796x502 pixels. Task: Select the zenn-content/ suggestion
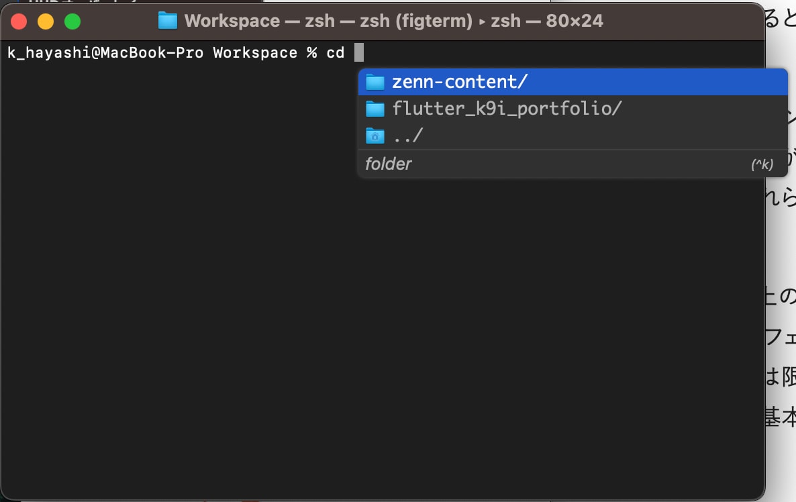coord(460,82)
